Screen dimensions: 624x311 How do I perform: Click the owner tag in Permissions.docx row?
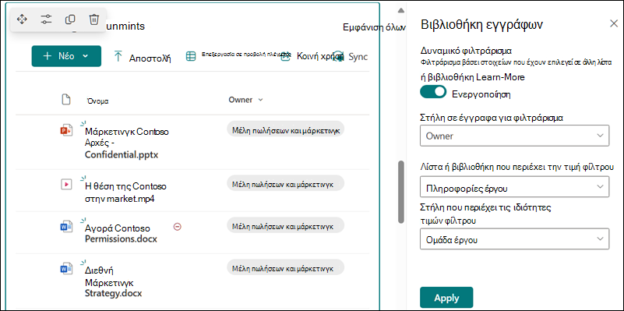point(285,226)
